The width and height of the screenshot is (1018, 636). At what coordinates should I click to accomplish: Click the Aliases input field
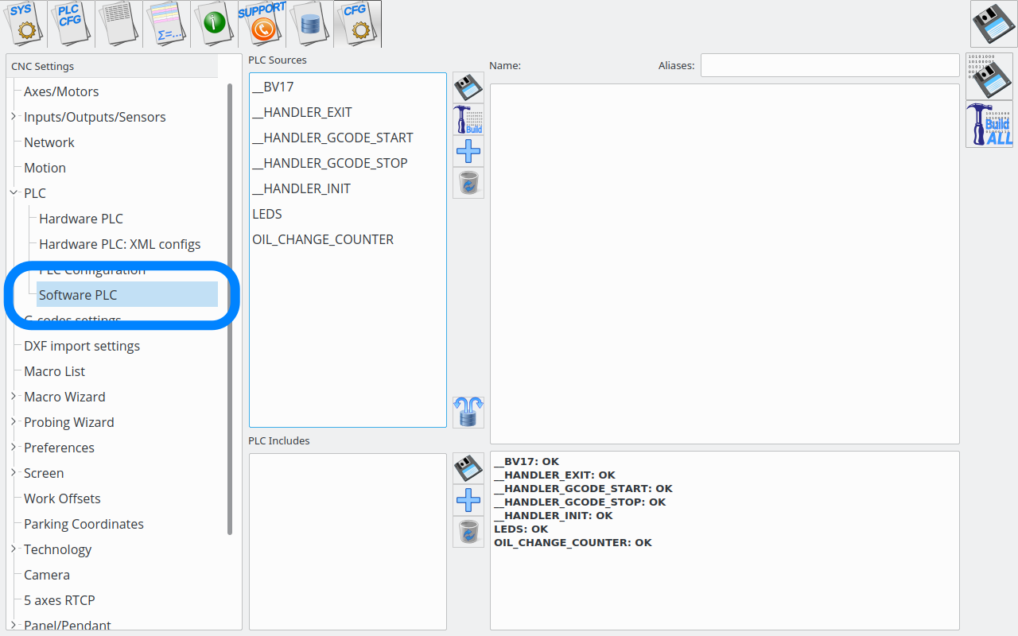pyautogui.click(x=830, y=65)
